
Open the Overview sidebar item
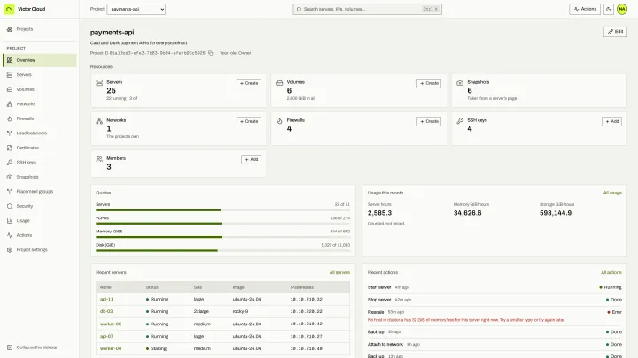point(40,60)
